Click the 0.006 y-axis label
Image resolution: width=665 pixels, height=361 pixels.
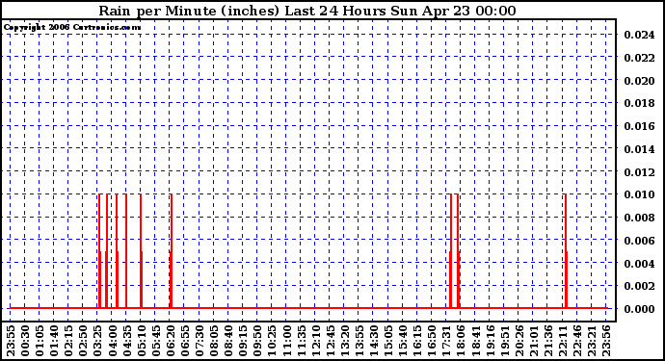[639, 241]
